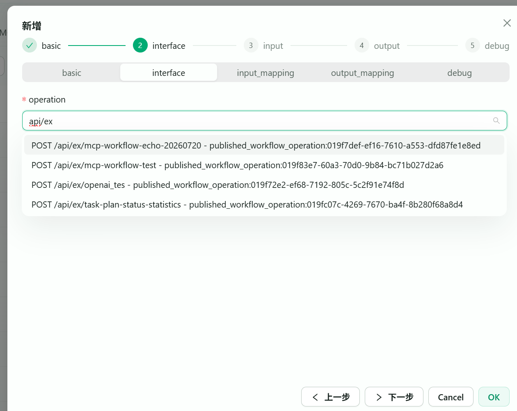
Task: Click step 5 debug circle indicator
Action: coord(473,46)
